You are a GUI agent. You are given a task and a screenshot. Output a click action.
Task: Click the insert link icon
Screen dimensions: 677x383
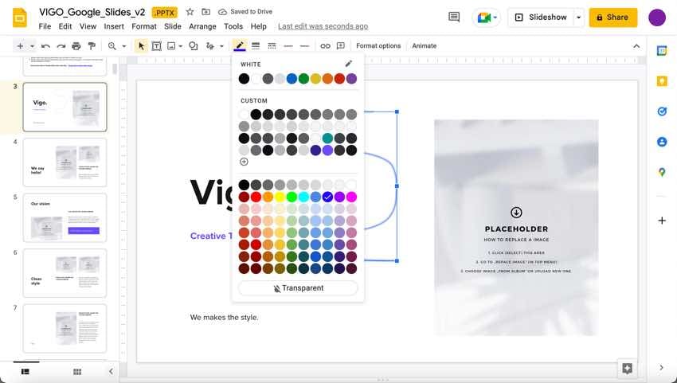(325, 46)
